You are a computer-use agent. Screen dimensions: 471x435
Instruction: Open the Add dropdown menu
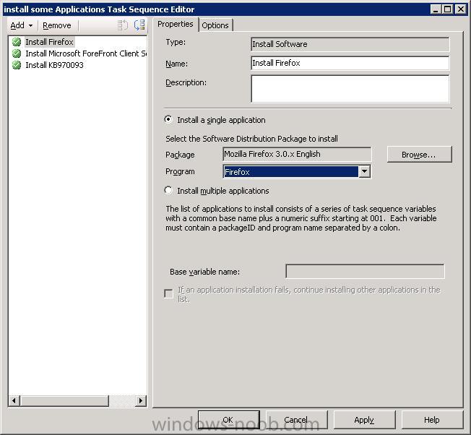[x=22, y=25]
